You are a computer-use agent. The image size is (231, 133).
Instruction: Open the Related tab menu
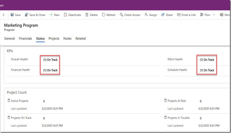(80, 39)
